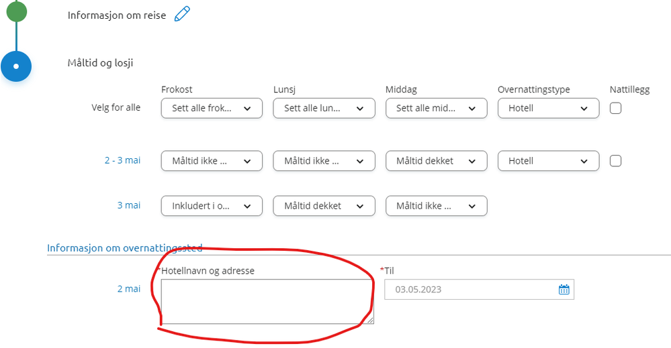Select the blue Måltid og losji step circle
Image resolution: width=671 pixels, height=348 pixels.
point(16,66)
